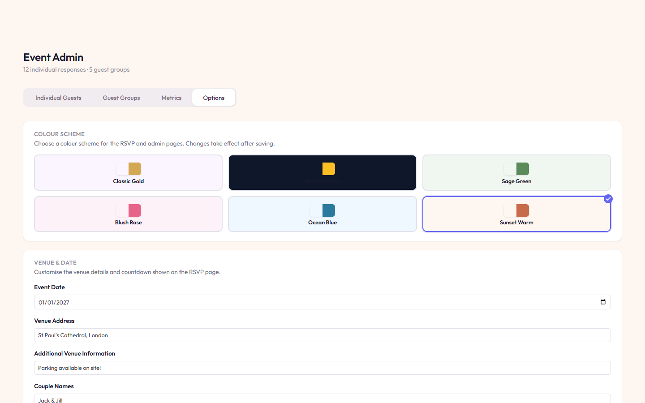
Task: Choose the Blush Rose colour scheme
Action: coord(128,214)
